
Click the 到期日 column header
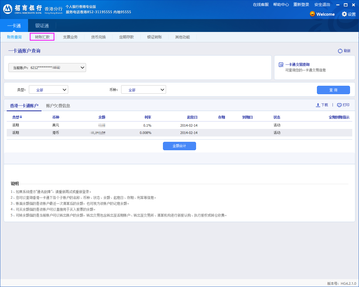(247, 117)
